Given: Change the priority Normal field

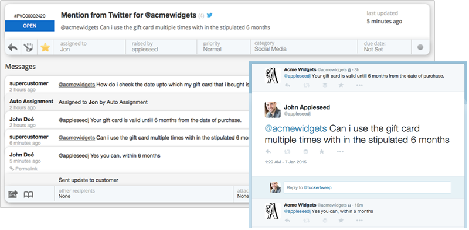Looking at the screenshot, I should pos(224,47).
